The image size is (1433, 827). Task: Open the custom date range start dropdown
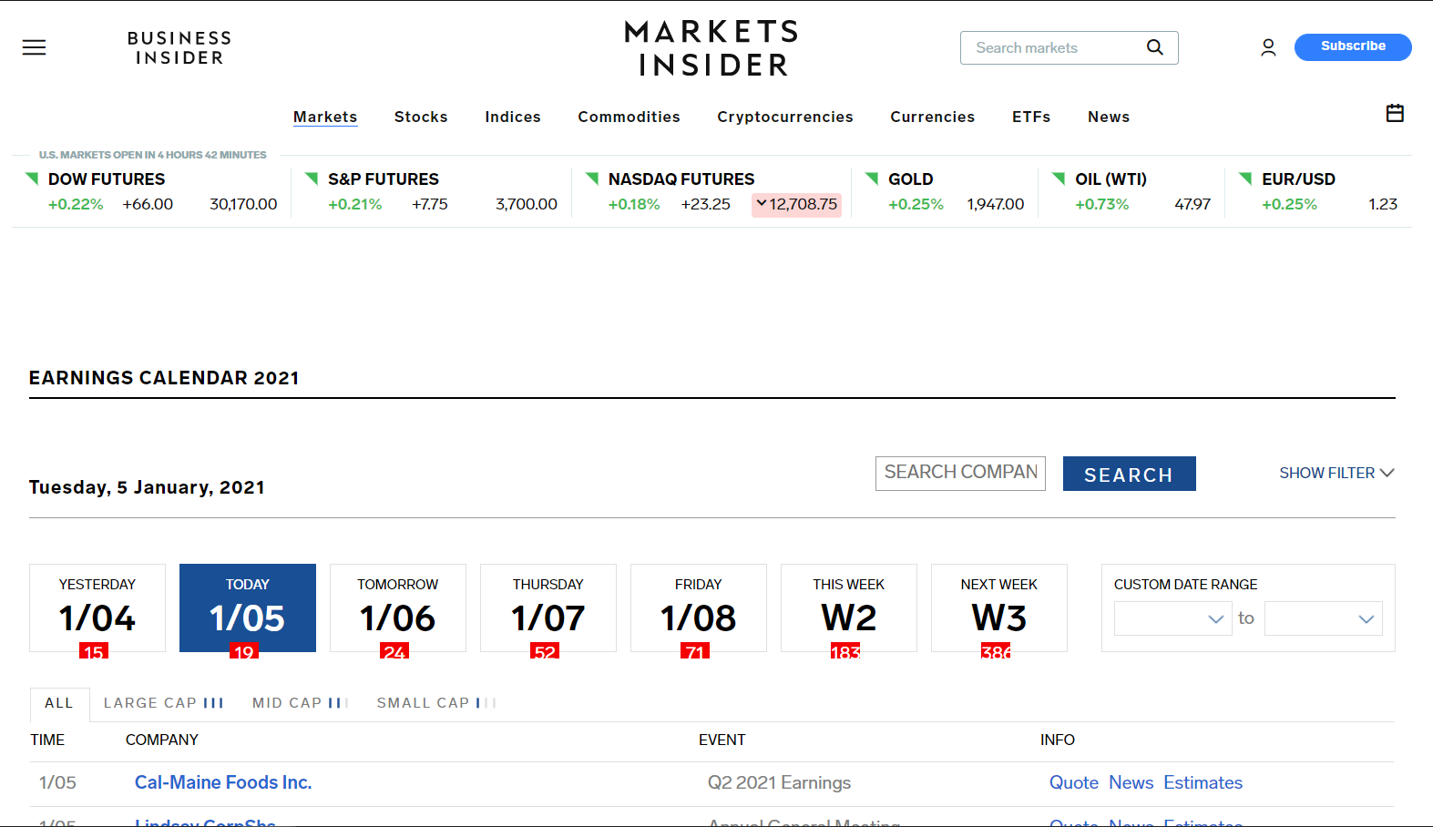[1173, 618]
